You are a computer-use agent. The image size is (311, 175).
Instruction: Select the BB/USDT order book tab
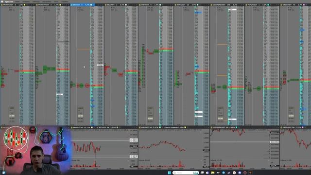tap(116, 4)
